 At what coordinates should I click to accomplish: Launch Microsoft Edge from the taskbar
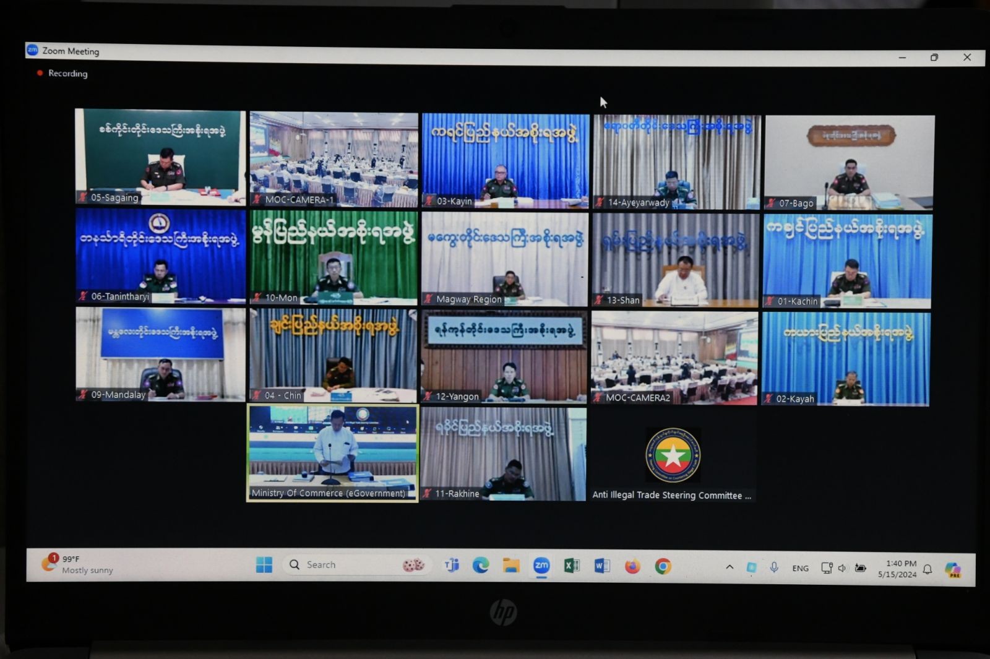(x=481, y=565)
